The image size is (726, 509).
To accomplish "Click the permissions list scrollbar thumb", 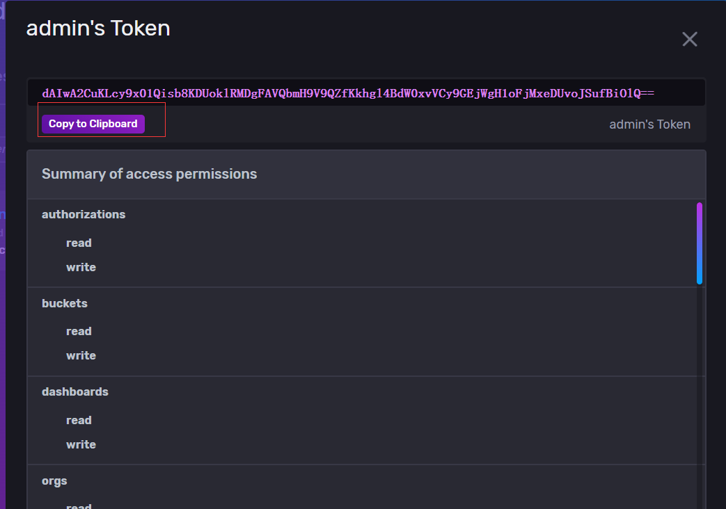I will pyautogui.click(x=700, y=243).
